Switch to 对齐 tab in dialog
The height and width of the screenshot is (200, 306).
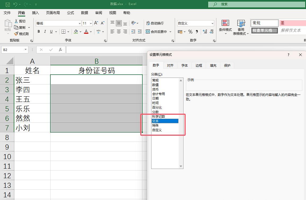pos(170,66)
